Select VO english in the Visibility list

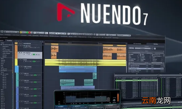[x=4, y=71]
